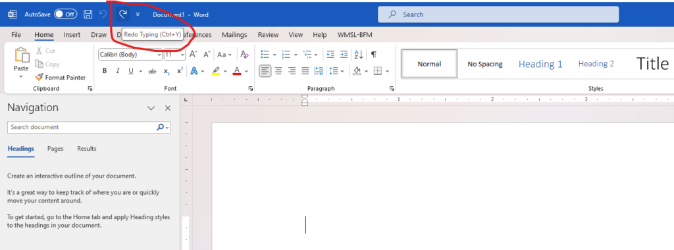Screen dimensions: 674x250
Task: Open the Paragraph dialog launcher
Action: (x=392, y=89)
